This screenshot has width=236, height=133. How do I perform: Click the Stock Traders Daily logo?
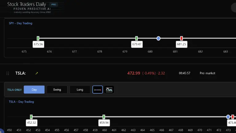pyautogui.click(x=27, y=5)
